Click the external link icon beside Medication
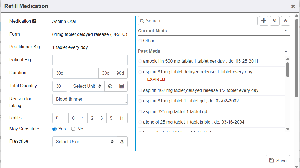Image resolution: width=300 pixels, height=168 pixels. 34,21
